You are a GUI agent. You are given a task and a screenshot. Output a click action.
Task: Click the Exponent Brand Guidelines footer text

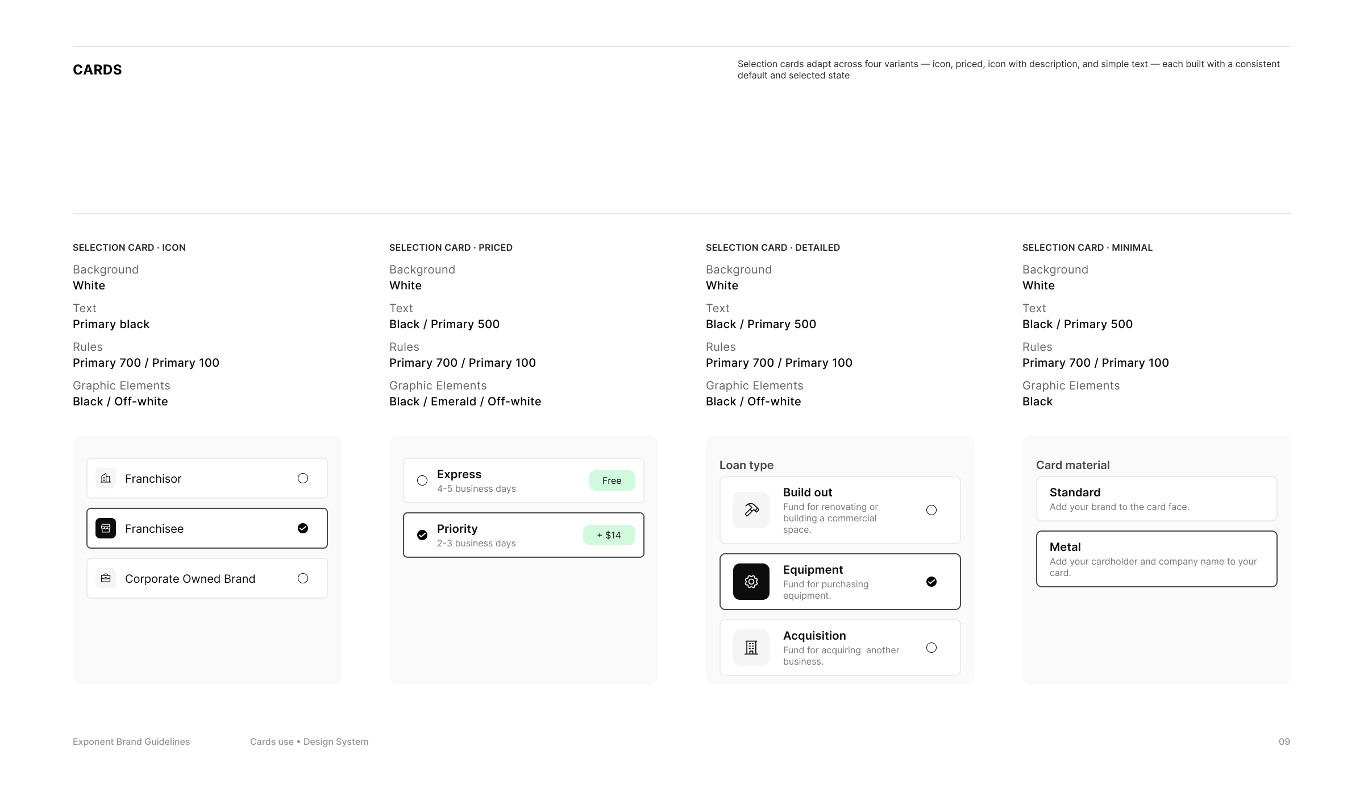tap(131, 741)
